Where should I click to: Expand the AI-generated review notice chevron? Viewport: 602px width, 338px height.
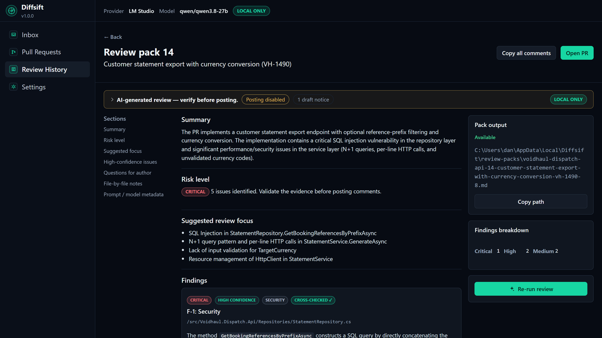click(x=112, y=100)
